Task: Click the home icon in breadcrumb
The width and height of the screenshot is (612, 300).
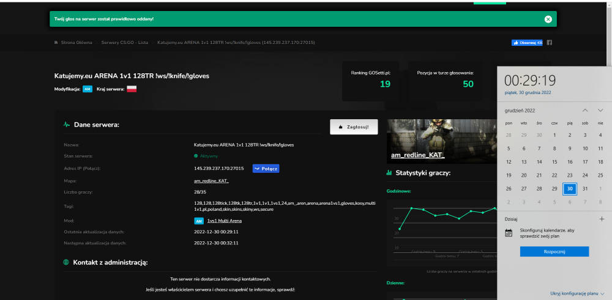Action: click(56, 43)
